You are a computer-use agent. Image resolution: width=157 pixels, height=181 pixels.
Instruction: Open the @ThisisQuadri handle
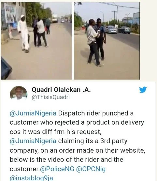click(x=50, y=97)
